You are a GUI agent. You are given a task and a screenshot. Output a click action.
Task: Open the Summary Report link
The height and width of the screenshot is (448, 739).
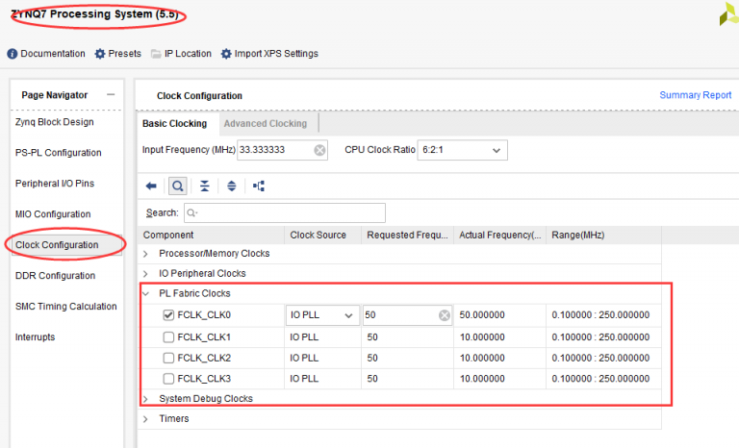(x=695, y=95)
